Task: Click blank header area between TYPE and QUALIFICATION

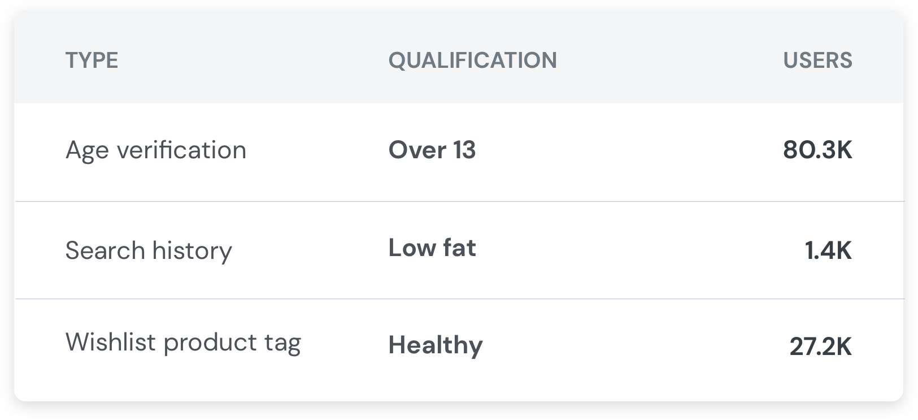Action: [253, 60]
